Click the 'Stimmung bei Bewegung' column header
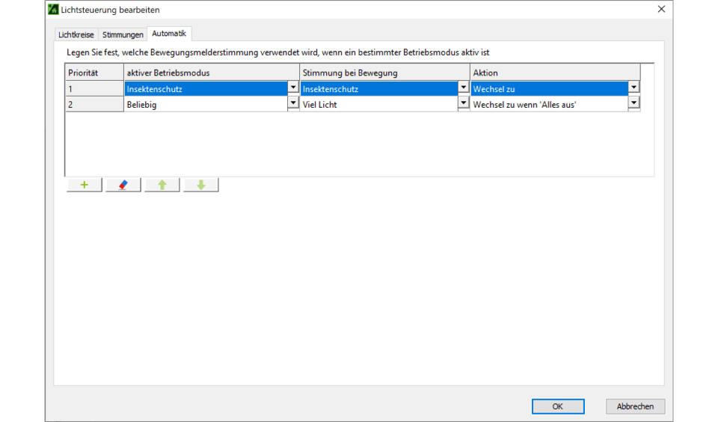The width and height of the screenshot is (718, 422). (384, 73)
